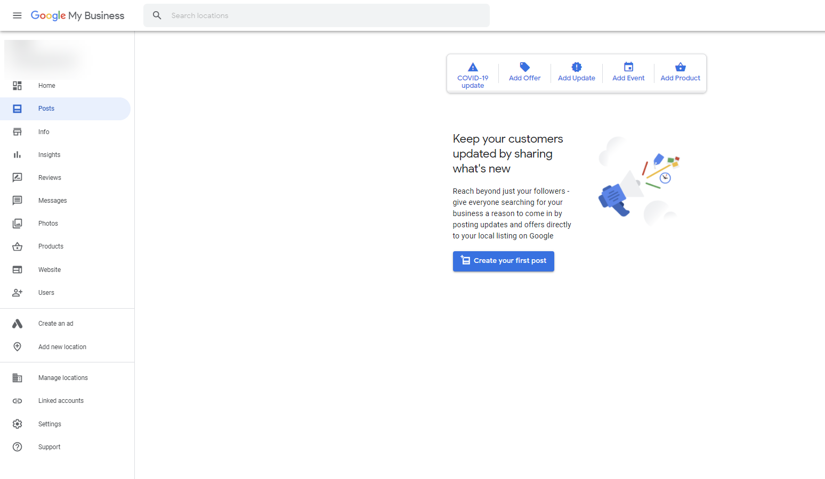Select the Insights bar chart icon
Image resolution: width=825 pixels, height=479 pixels.
click(x=18, y=154)
